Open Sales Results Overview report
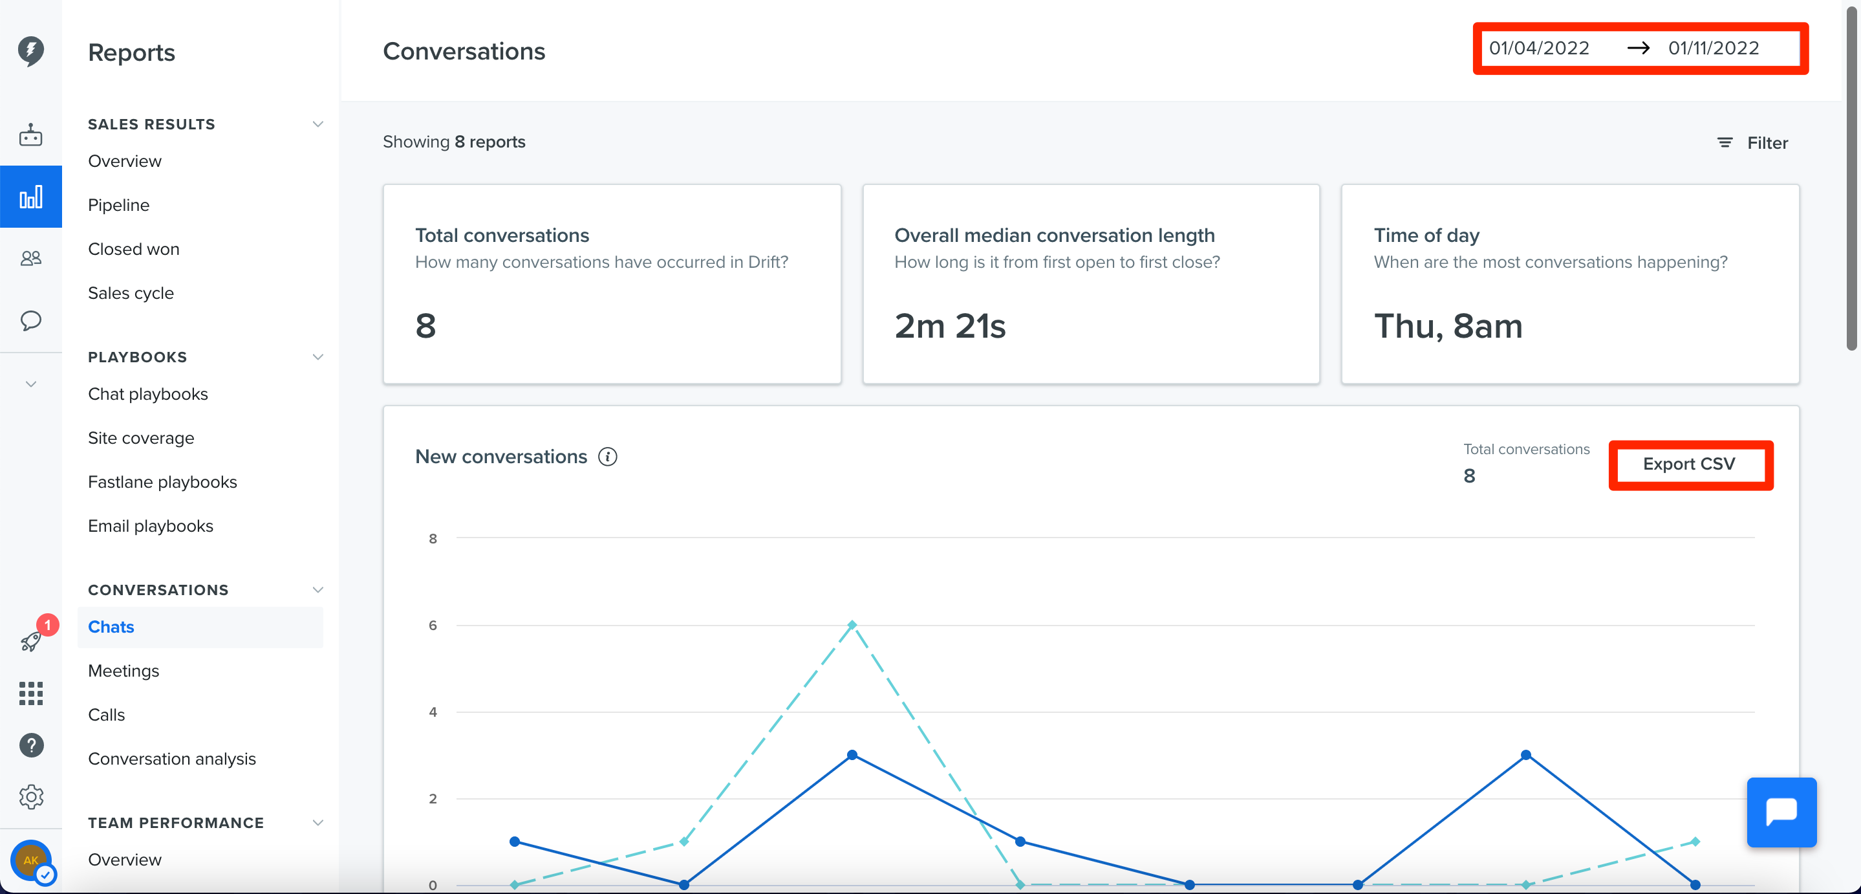Image resolution: width=1861 pixels, height=894 pixels. pos(125,160)
